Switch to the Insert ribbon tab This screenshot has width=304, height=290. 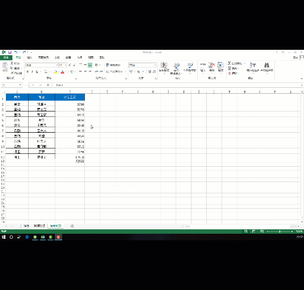pyautogui.click(x=30, y=58)
